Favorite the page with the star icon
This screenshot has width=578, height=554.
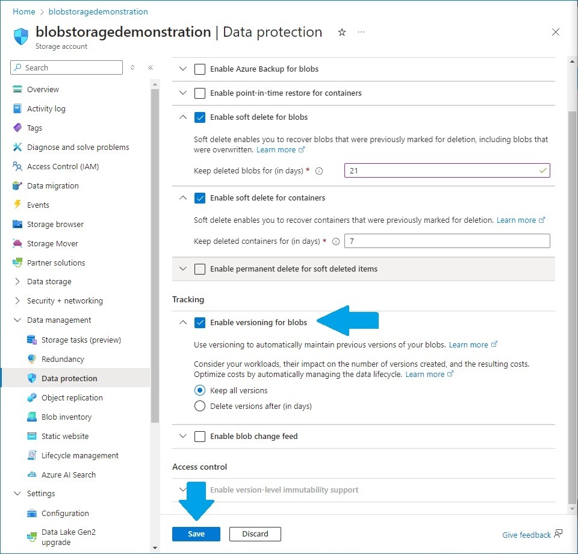point(342,33)
